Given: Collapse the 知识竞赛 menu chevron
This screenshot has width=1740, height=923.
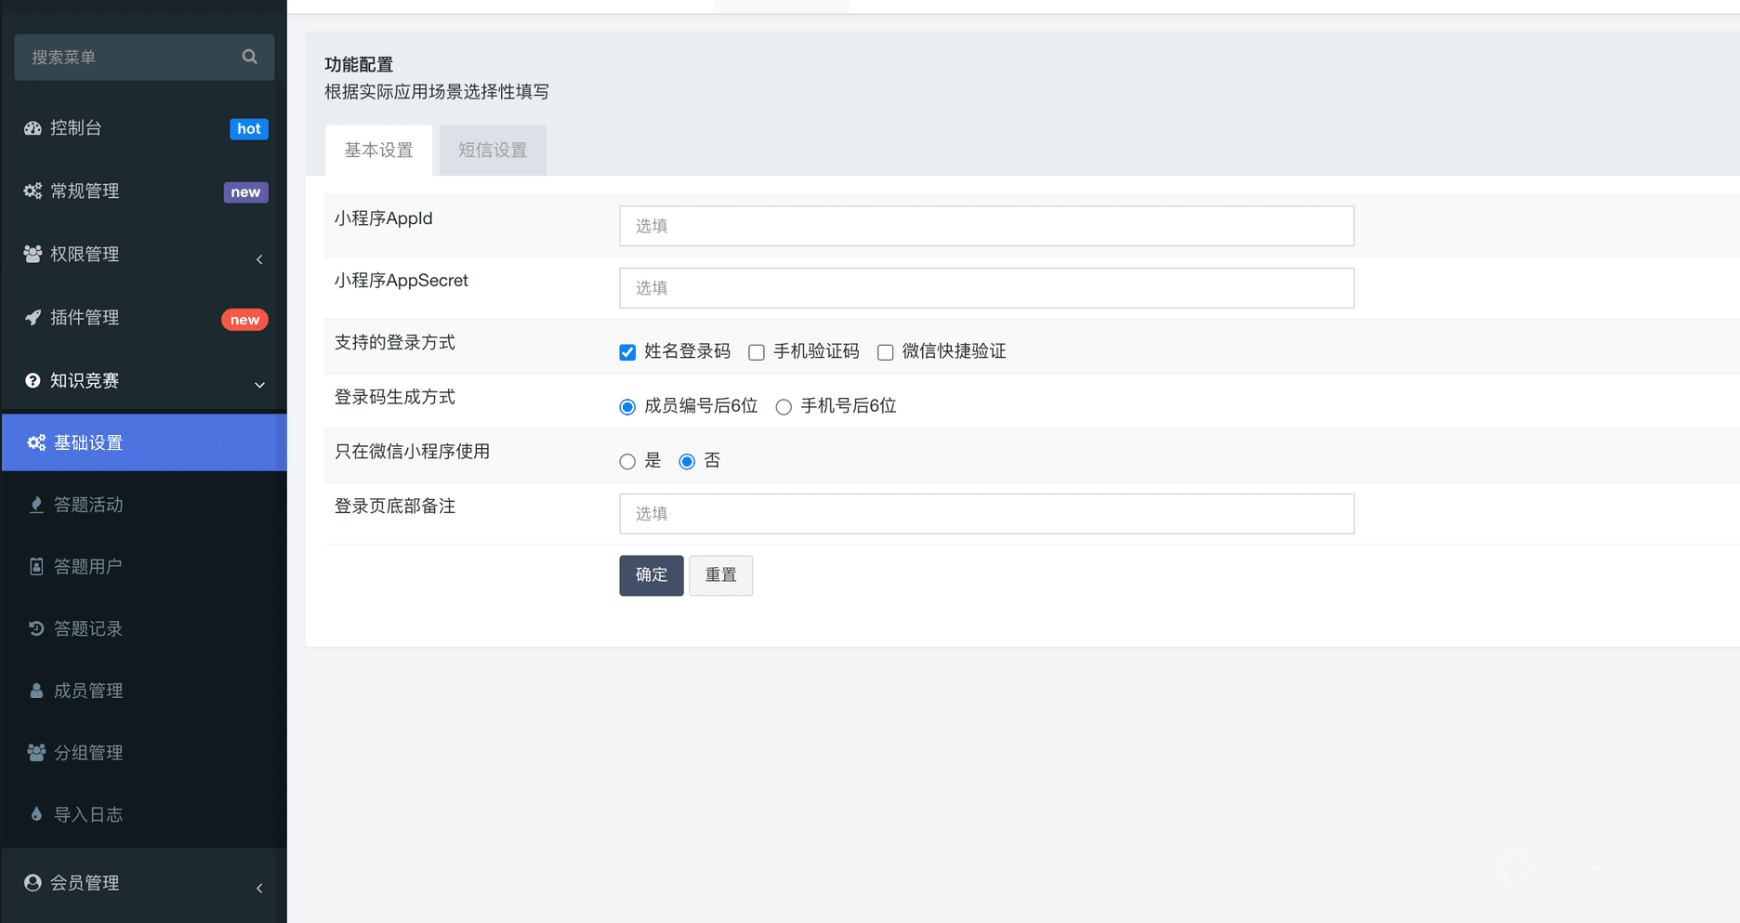Looking at the screenshot, I should point(259,385).
